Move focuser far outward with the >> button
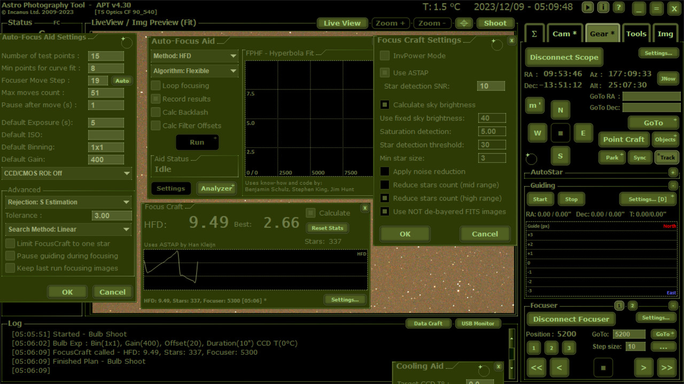The height and width of the screenshot is (384, 684). (x=666, y=367)
